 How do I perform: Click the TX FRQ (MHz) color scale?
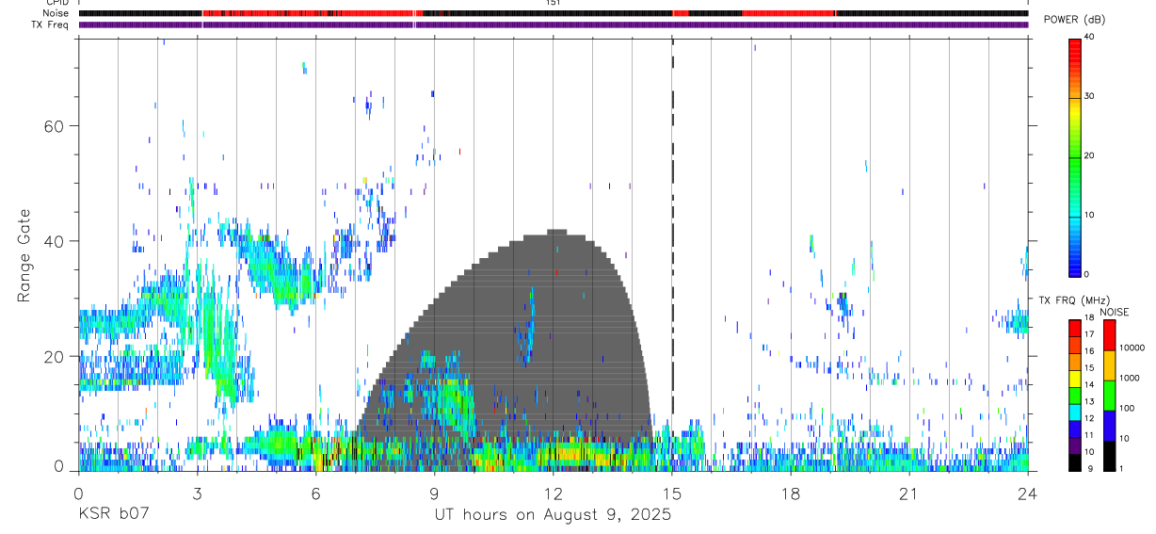coord(1075,396)
